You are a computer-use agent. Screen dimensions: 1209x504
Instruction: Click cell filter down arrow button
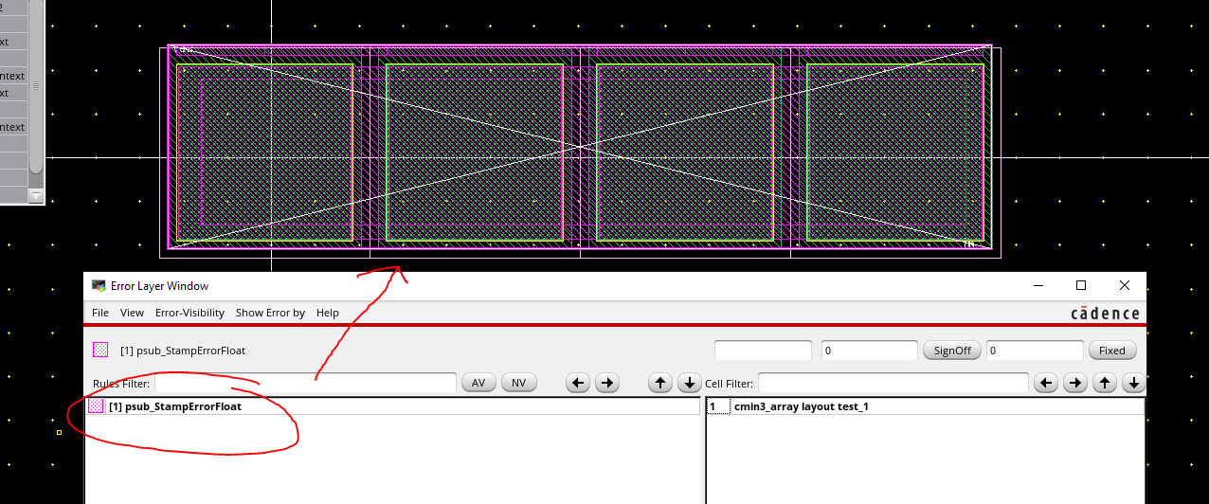(1132, 383)
